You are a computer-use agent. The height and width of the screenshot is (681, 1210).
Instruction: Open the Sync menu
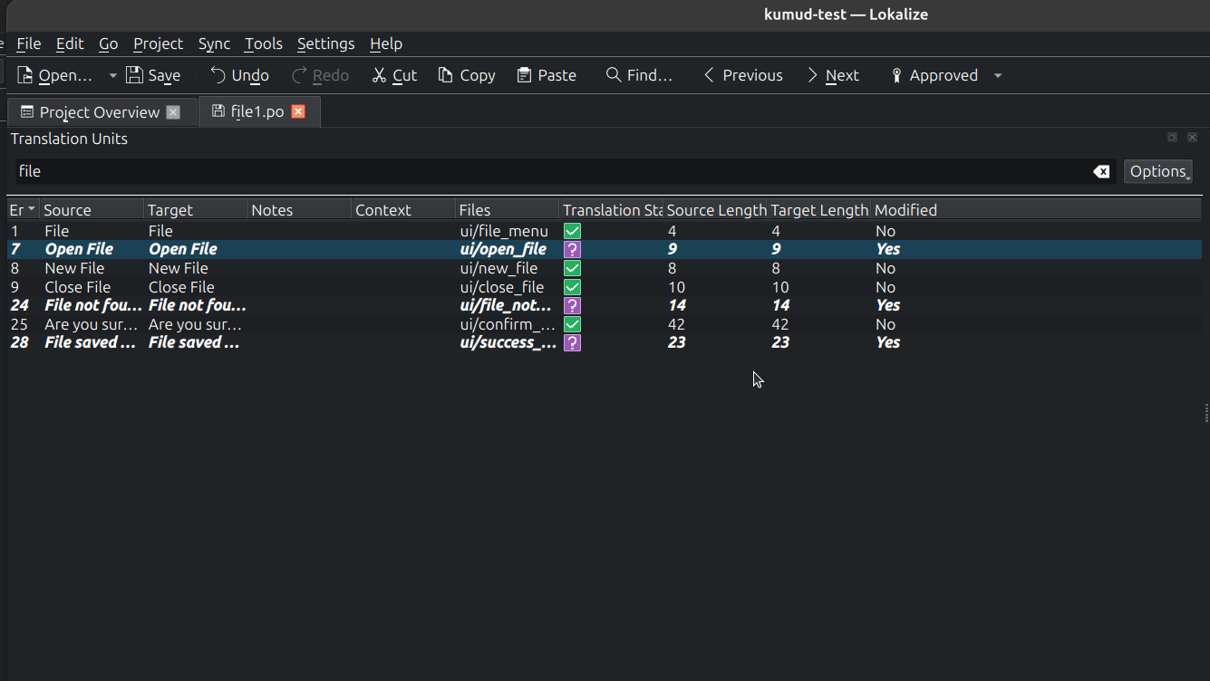214,43
